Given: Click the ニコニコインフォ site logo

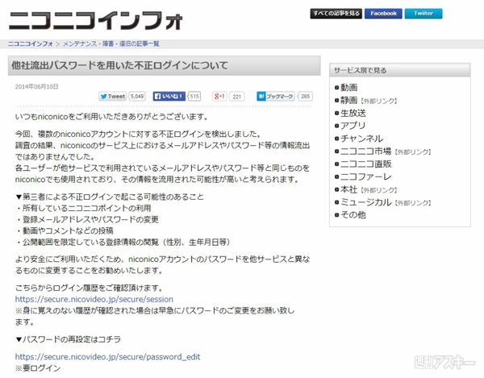Looking at the screenshot, I should pyautogui.click(x=96, y=21).
